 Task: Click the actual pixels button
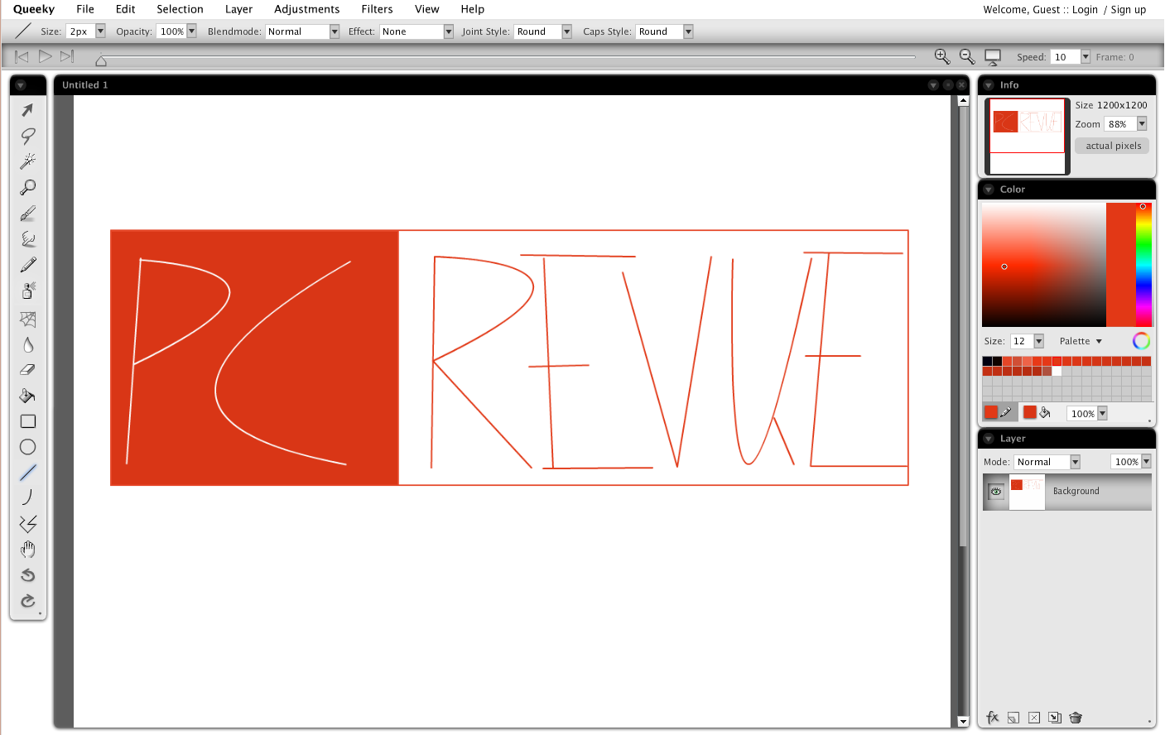pyautogui.click(x=1113, y=146)
